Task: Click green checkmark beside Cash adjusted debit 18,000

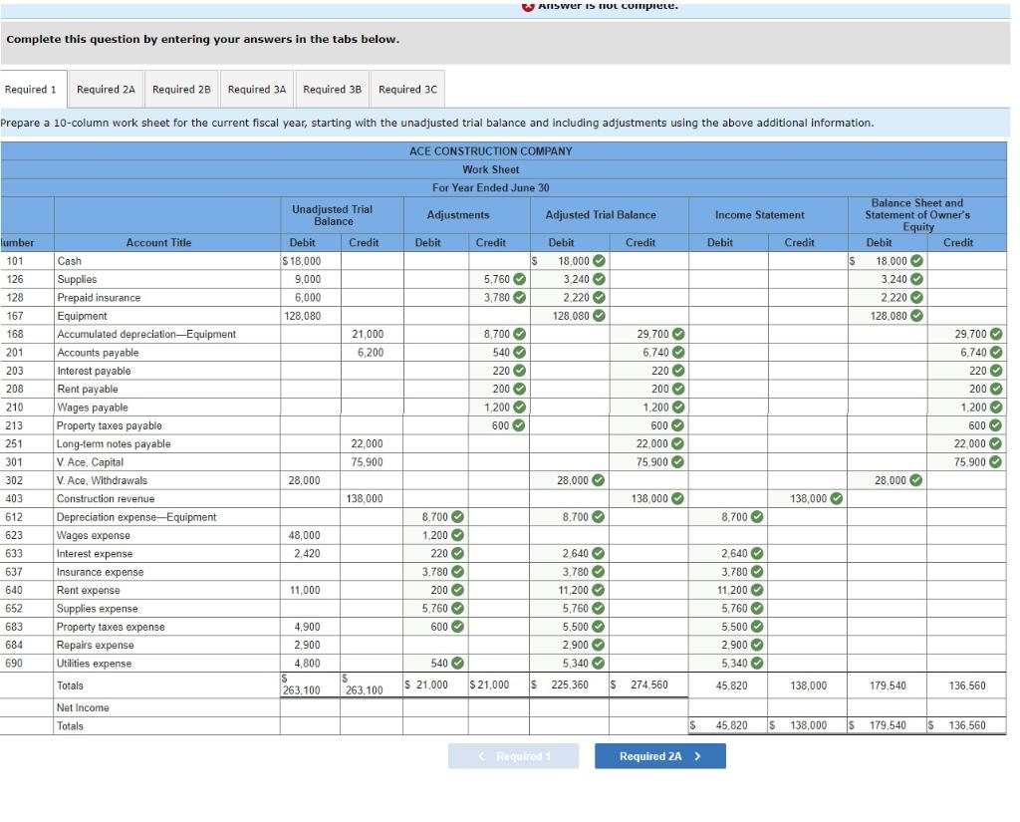Action: coord(599,261)
